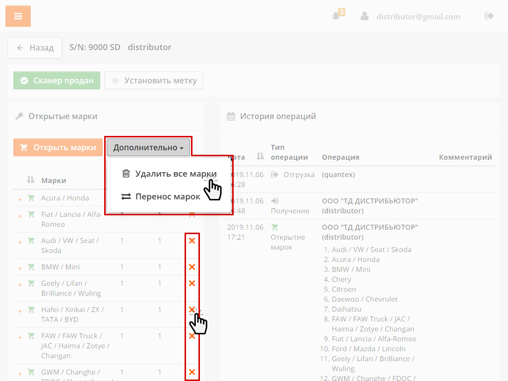Sort the brands list by Марки
This screenshot has width=508, height=381.
click(31, 180)
